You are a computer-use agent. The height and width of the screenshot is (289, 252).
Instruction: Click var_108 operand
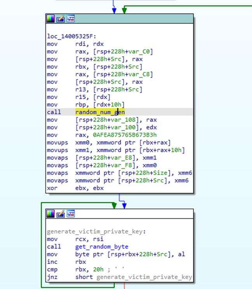pos(123,120)
